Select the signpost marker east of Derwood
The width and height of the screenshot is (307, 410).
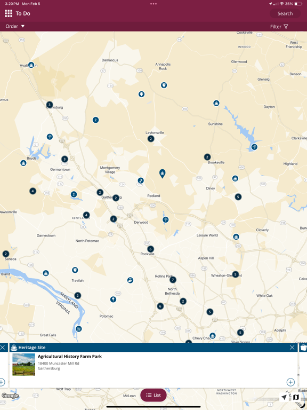coord(165,219)
